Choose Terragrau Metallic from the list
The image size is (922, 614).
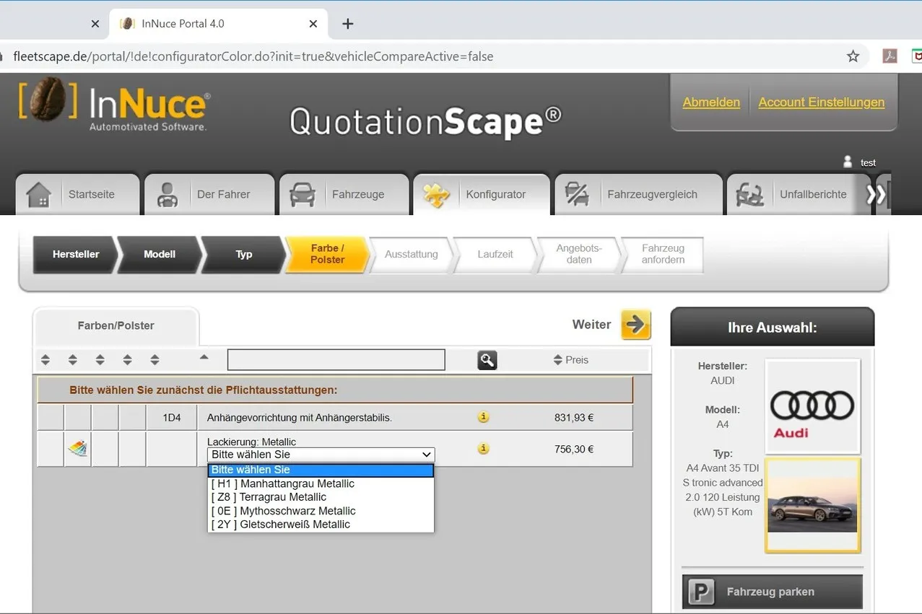pyautogui.click(x=321, y=497)
